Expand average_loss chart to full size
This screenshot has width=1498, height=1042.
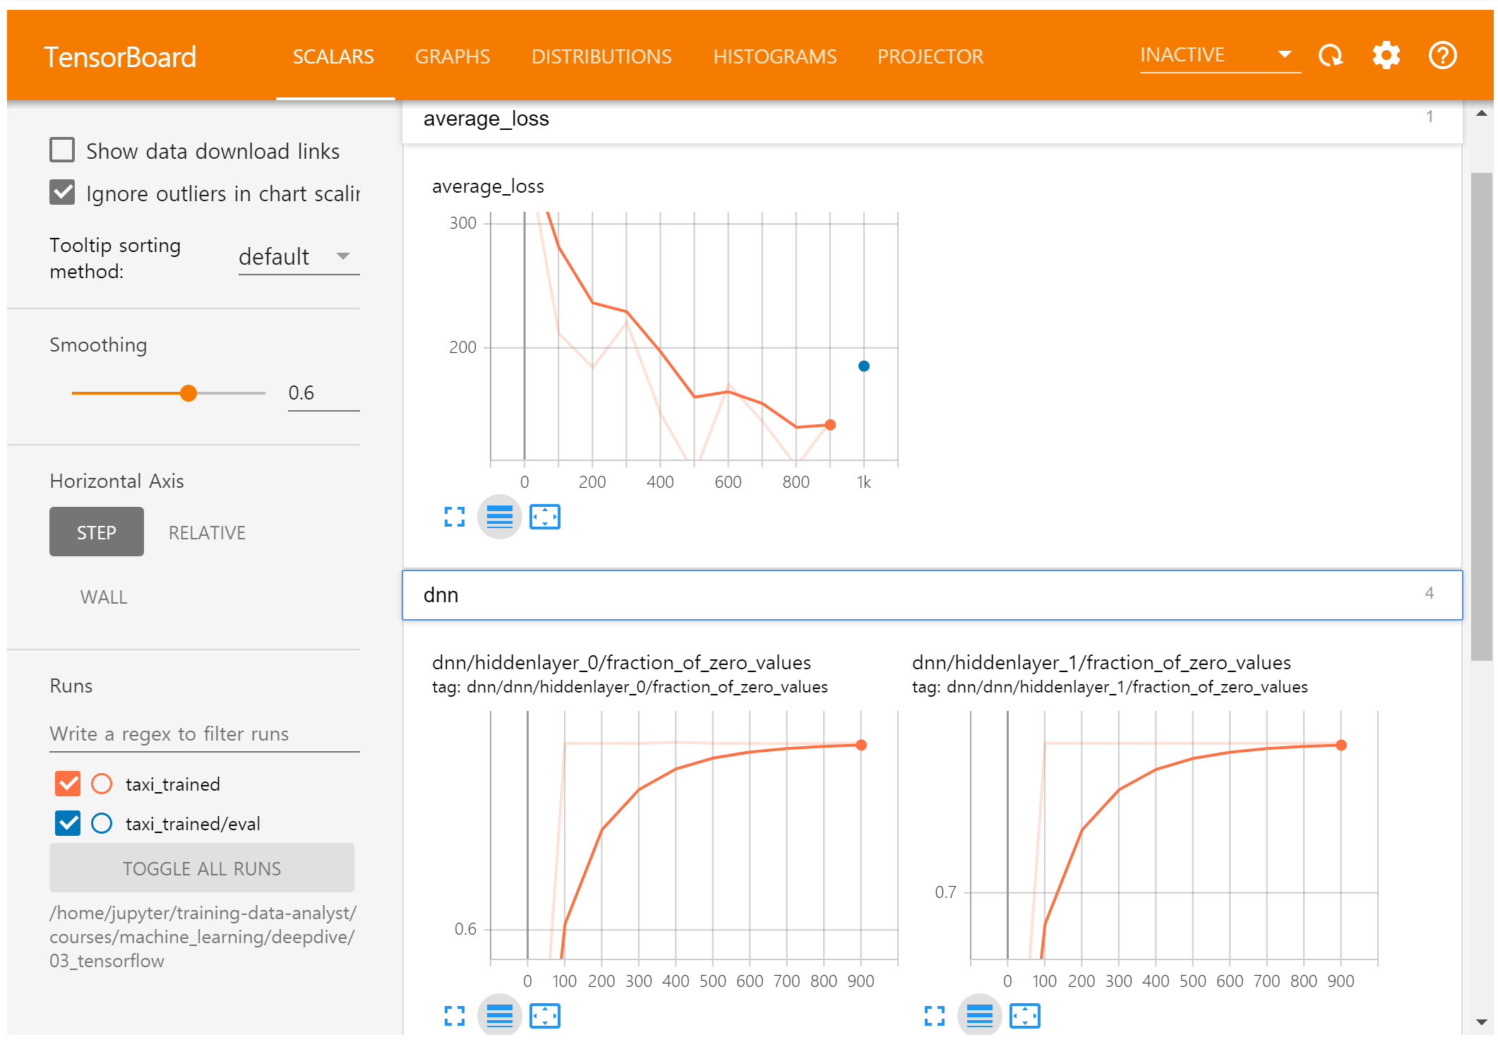tap(455, 517)
